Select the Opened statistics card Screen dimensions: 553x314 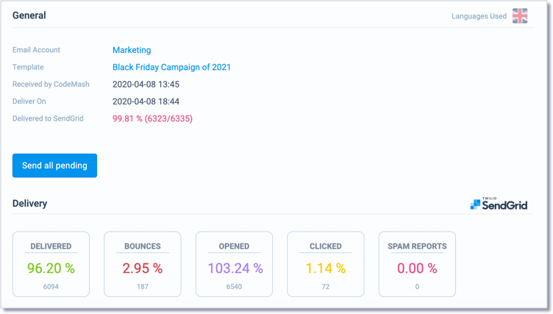[x=234, y=264]
